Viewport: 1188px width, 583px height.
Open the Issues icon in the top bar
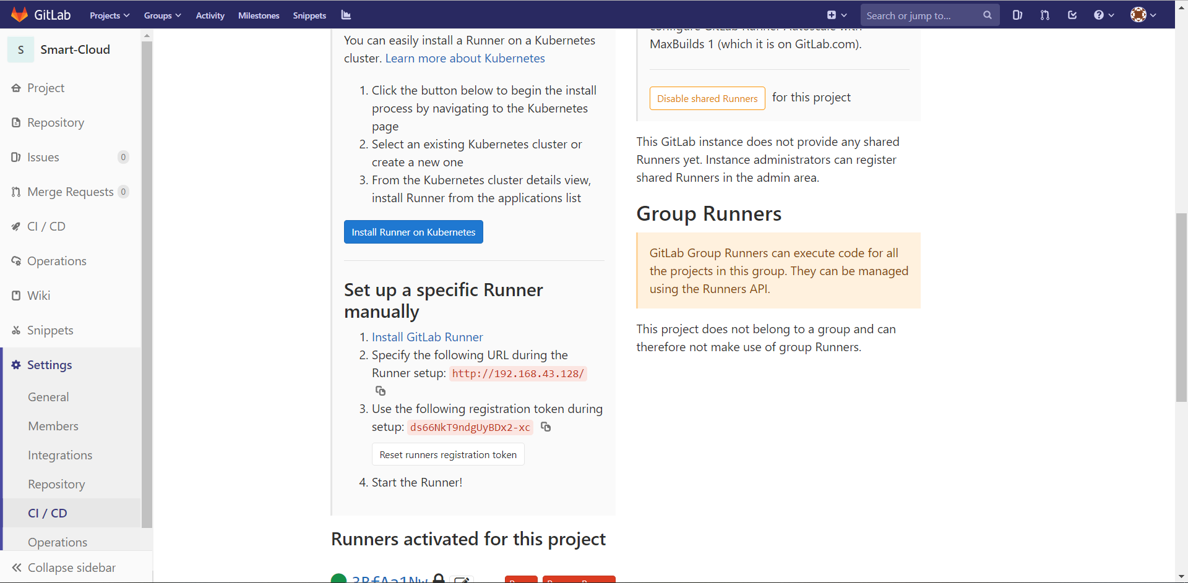pyautogui.click(x=1017, y=15)
